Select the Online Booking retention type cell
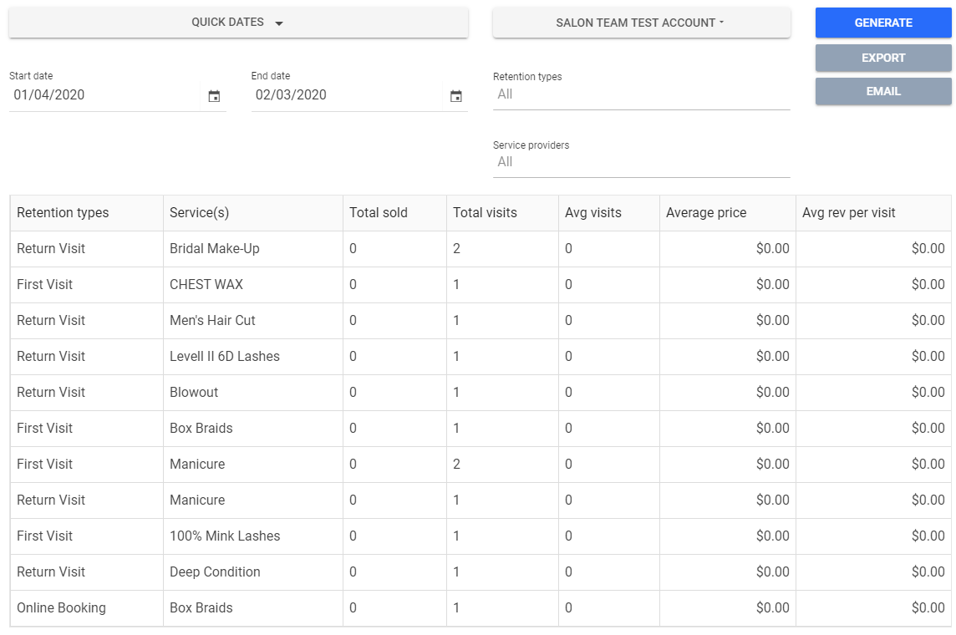This screenshot has height=635, width=956. click(61, 608)
